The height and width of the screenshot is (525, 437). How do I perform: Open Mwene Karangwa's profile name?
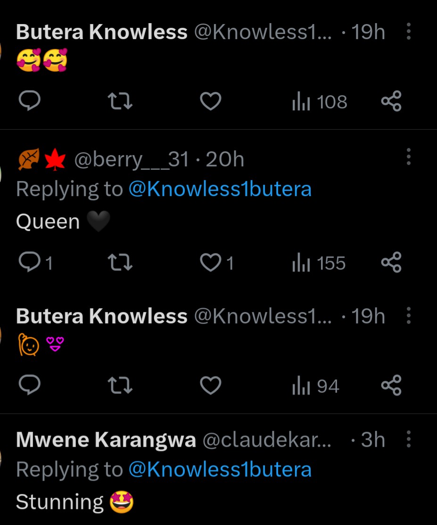(x=106, y=440)
